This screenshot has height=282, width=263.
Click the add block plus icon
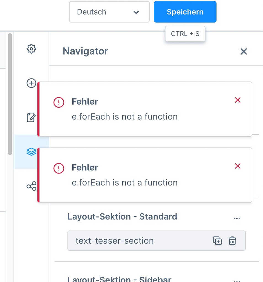[31, 83]
